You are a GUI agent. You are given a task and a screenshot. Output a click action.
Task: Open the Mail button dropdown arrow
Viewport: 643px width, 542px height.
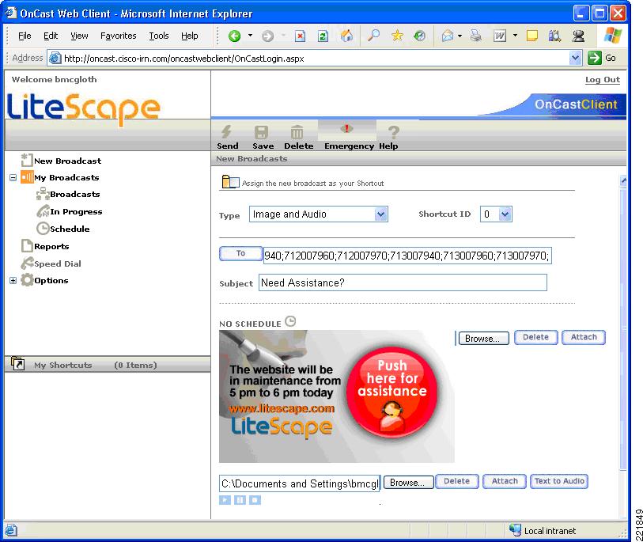point(460,36)
